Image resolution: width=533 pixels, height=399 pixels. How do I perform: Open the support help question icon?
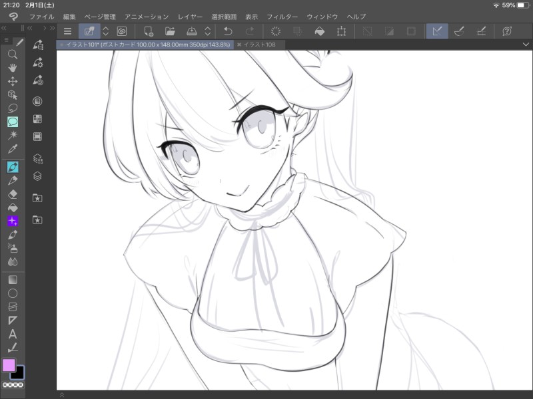click(x=507, y=31)
